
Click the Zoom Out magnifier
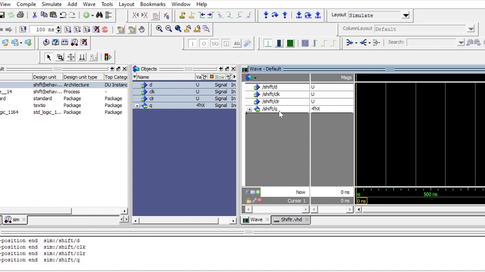(x=169, y=29)
